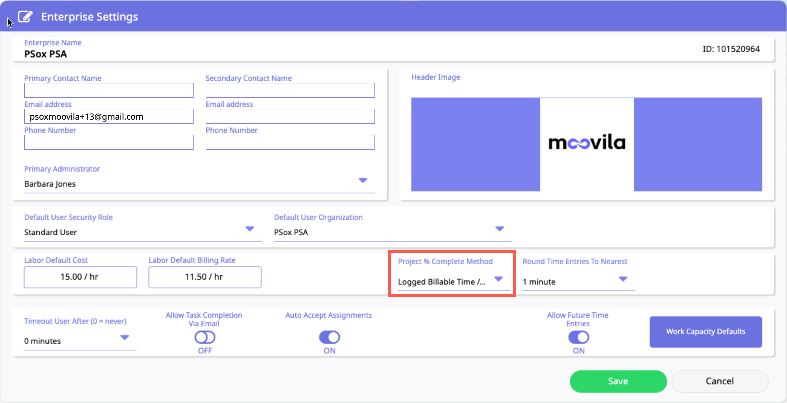Click the Primary Contact Name field
Screen dimensions: 787x403
(x=109, y=91)
